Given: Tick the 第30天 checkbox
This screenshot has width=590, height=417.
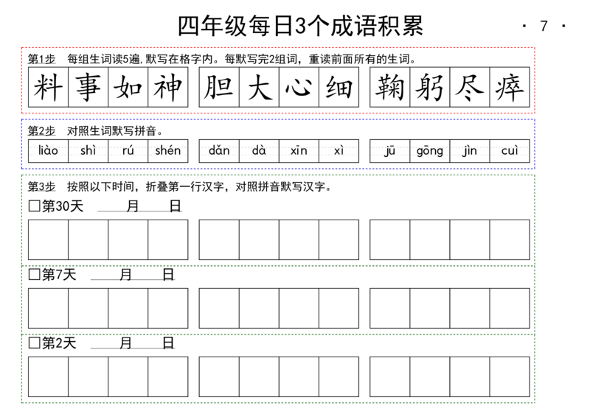Looking at the screenshot, I should point(34,206).
